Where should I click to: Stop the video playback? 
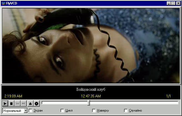(x=11, y=104)
